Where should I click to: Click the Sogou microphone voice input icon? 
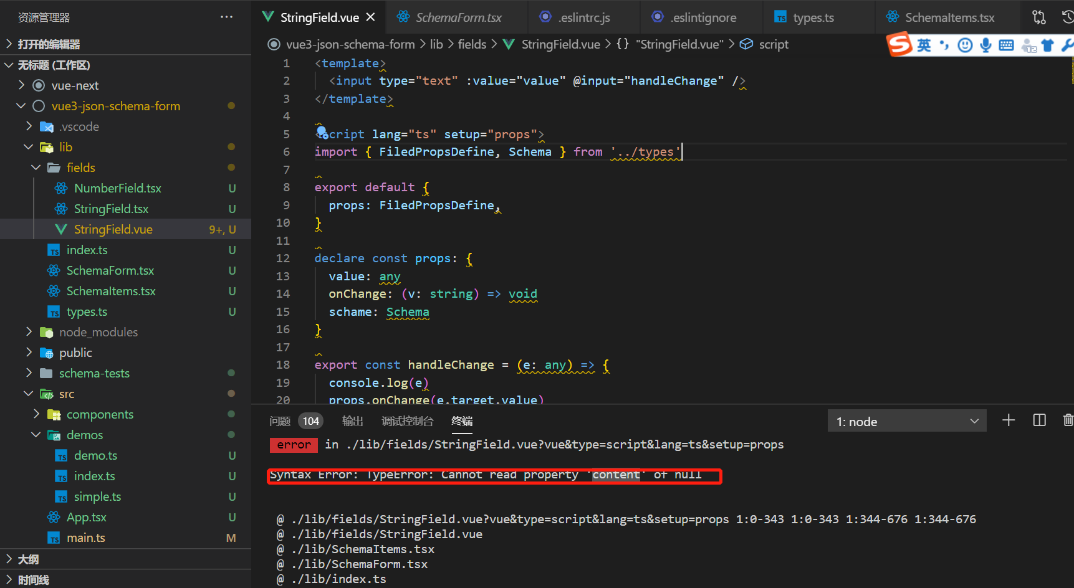[x=985, y=45]
